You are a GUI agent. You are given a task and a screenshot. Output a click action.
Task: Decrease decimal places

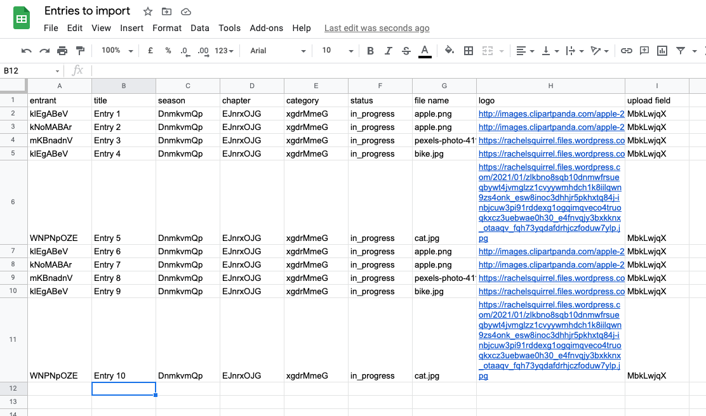tap(185, 50)
